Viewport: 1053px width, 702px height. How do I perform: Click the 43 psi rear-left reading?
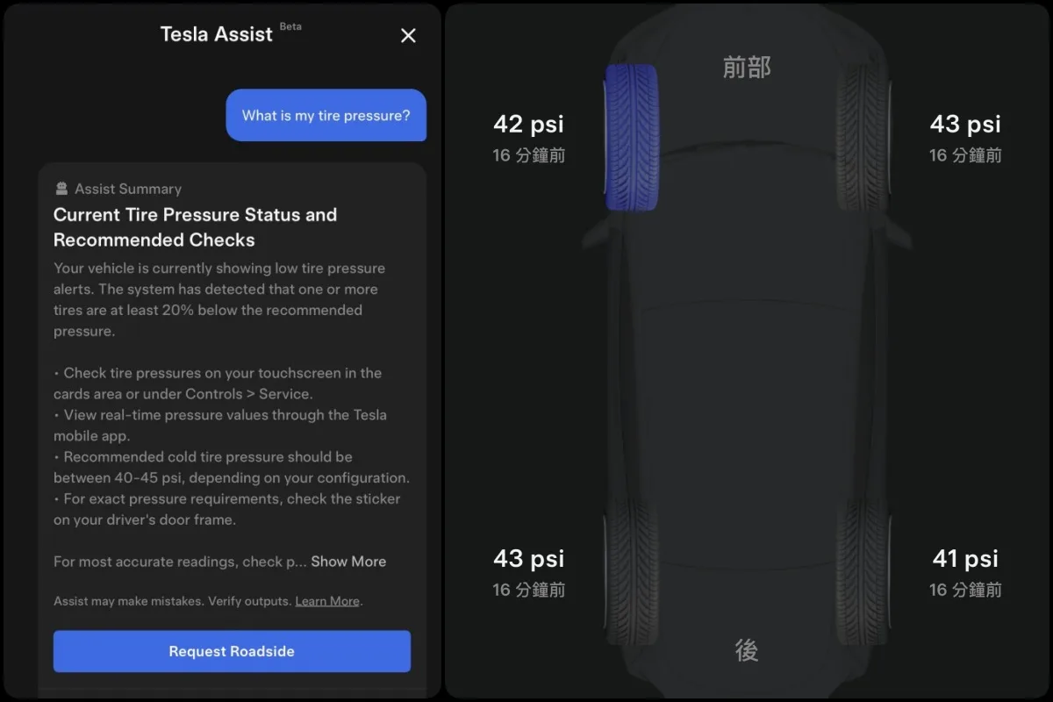[528, 558]
